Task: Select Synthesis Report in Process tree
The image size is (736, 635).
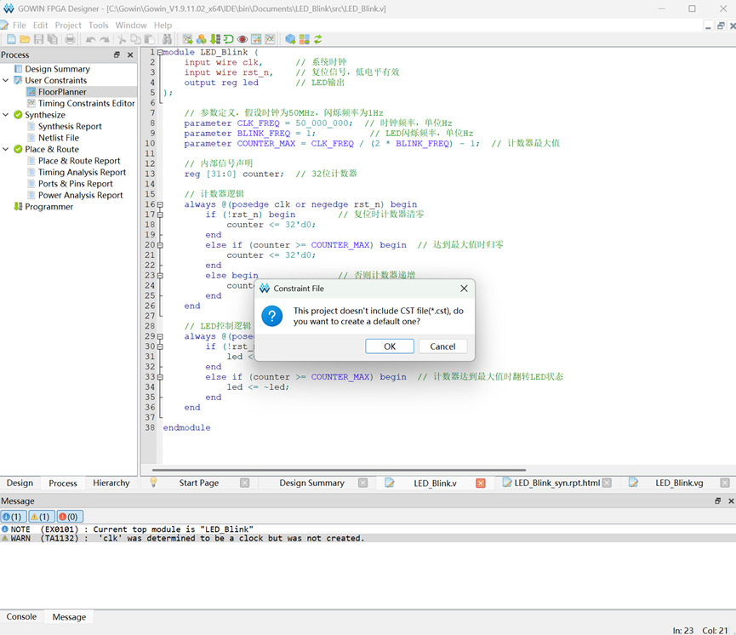Action: (70, 126)
